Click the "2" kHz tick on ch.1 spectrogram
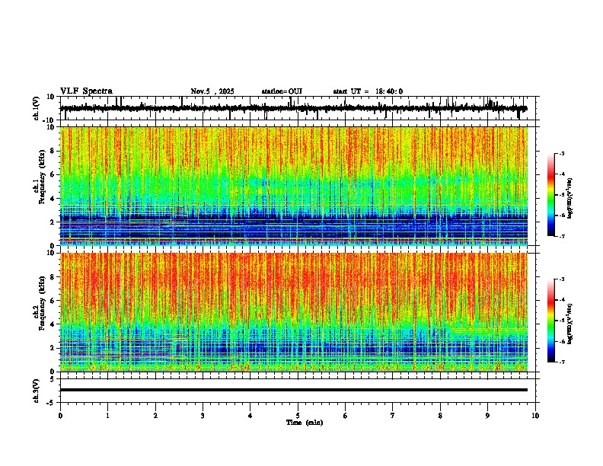Image resolution: width=603 pixels, height=466 pixels. [x=53, y=222]
